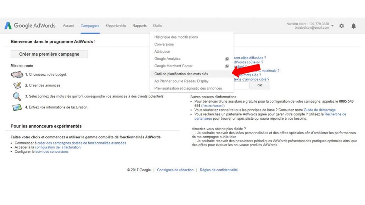Click the 'ront-elles diffusées ?' help link
365x205 pixels.
coord(250,58)
